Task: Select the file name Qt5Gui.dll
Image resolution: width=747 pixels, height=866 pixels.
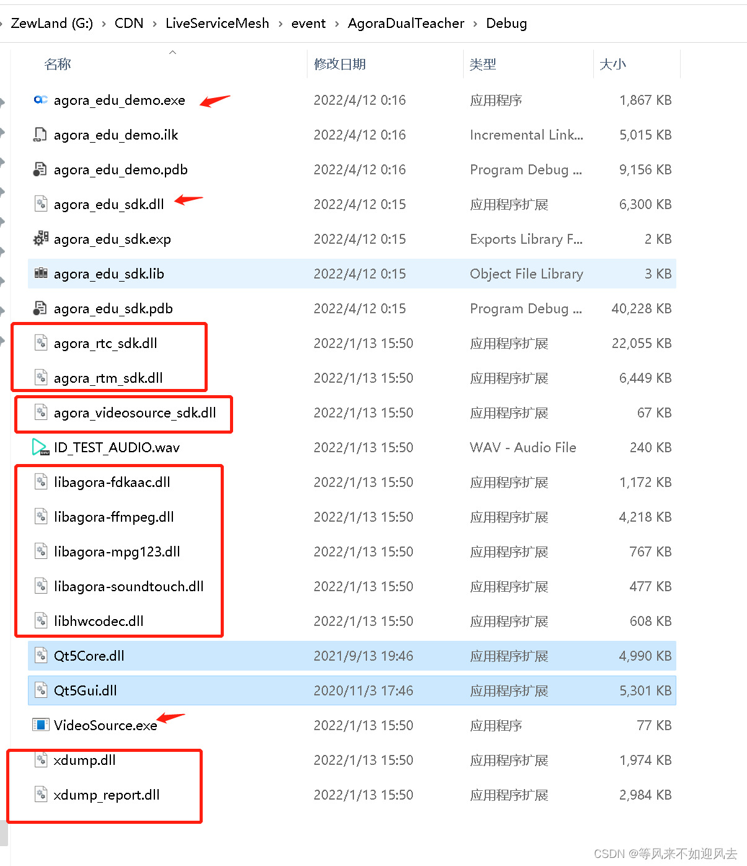Action: (86, 691)
